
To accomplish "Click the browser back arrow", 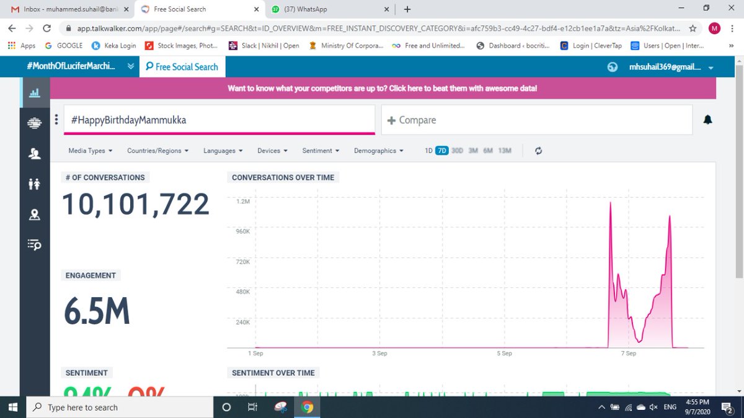I will pyautogui.click(x=12, y=29).
